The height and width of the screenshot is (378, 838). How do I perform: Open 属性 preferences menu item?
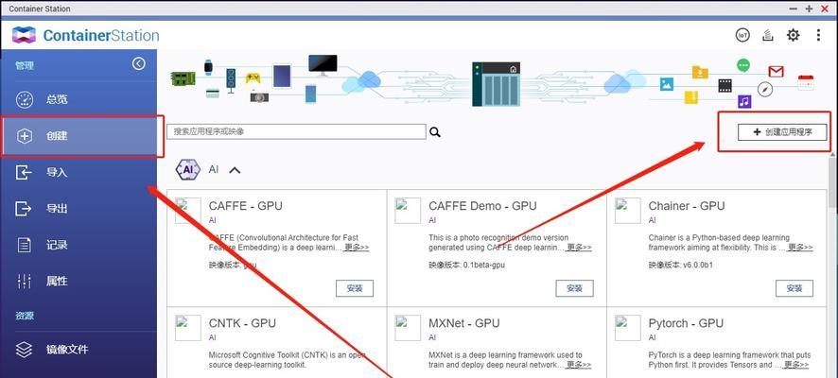pos(79,282)
